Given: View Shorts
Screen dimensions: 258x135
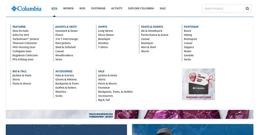Looking at the screenshot, I should pos(145,51).
